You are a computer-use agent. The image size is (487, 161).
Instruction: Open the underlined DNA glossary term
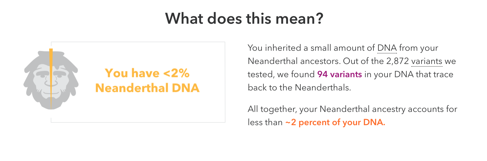[x=387, y=48]
